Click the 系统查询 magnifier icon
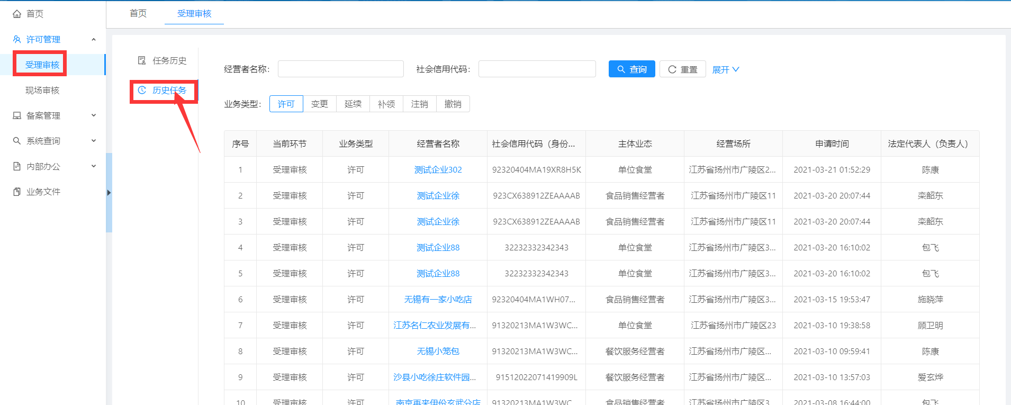Image resolution: width=1011 pixels, height=405 pixels. [17, 141]
